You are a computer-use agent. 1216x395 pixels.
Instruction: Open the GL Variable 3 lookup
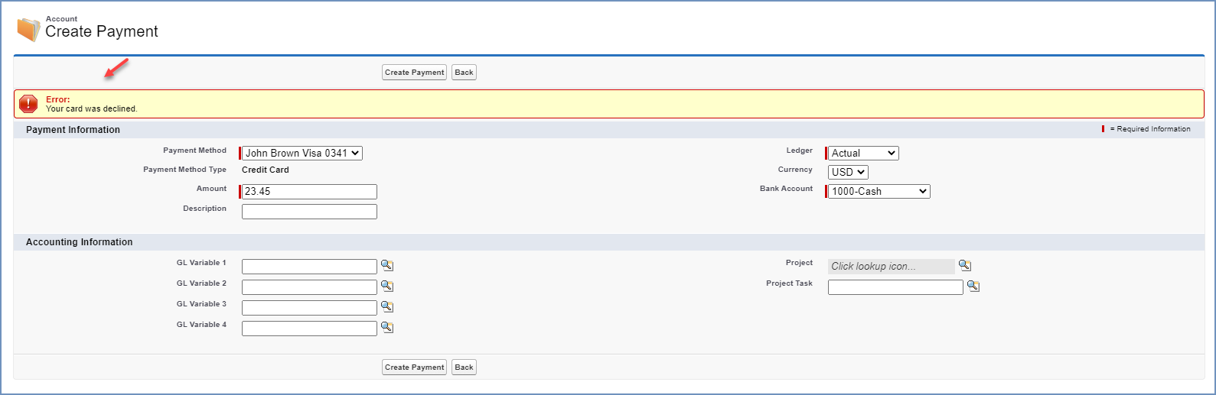click(x=387, y=307)
